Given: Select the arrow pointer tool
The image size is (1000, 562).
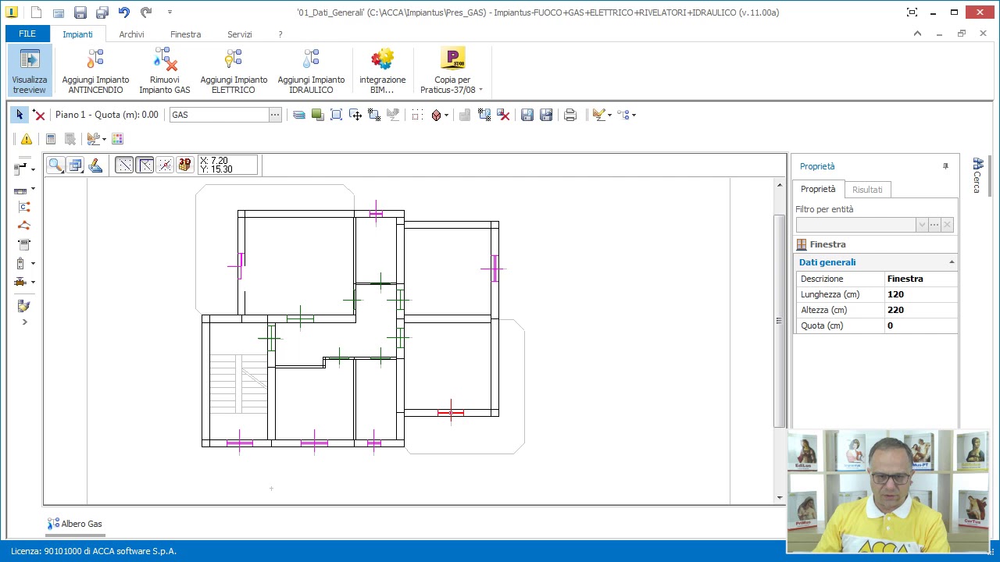Looking at the screenshot, I should pos(20,115).
